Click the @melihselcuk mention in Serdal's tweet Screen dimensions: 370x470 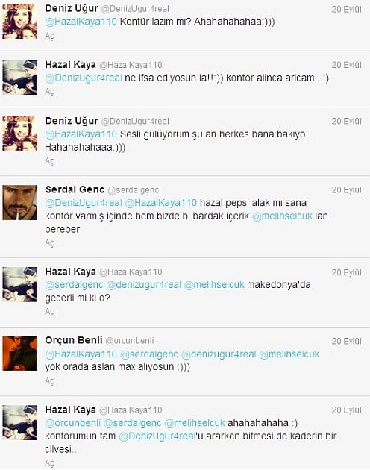[282, 216]
